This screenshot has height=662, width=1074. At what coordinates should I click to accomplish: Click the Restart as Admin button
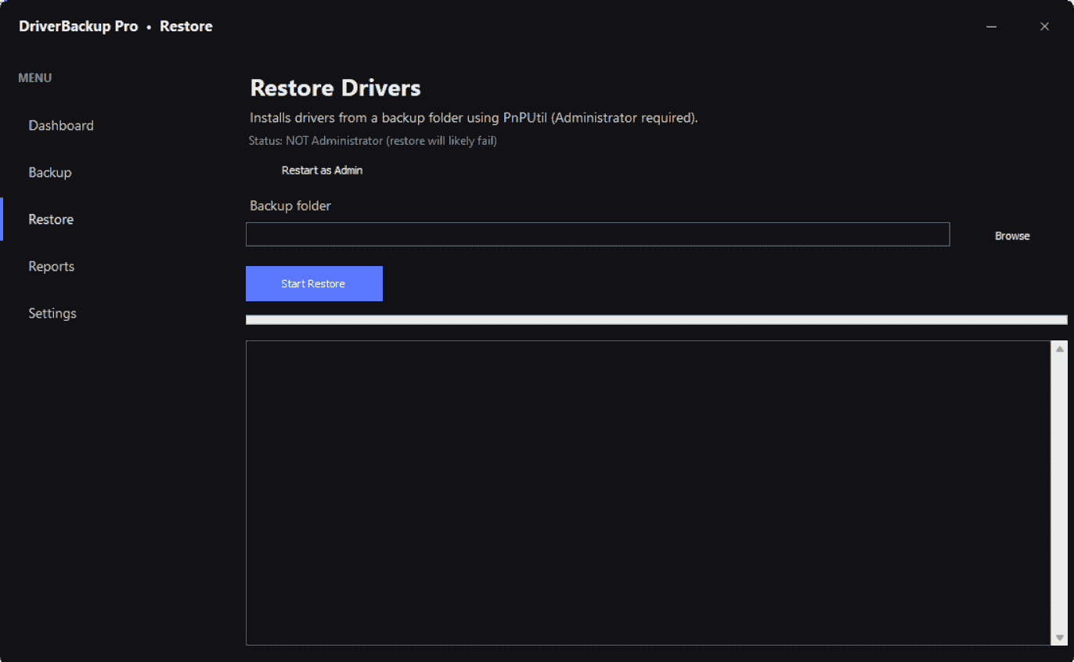tap(322, 170)
